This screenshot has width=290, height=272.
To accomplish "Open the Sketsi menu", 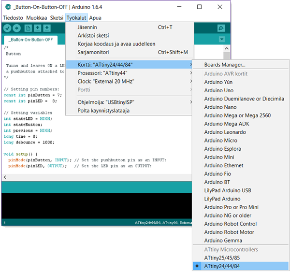I will [57, 18].
